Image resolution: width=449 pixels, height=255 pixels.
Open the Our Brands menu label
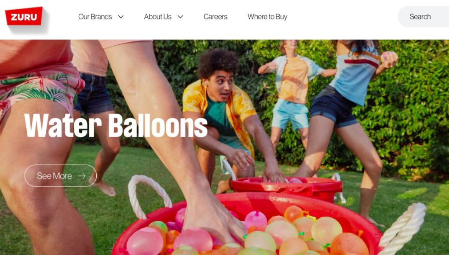tap(95, 17)
